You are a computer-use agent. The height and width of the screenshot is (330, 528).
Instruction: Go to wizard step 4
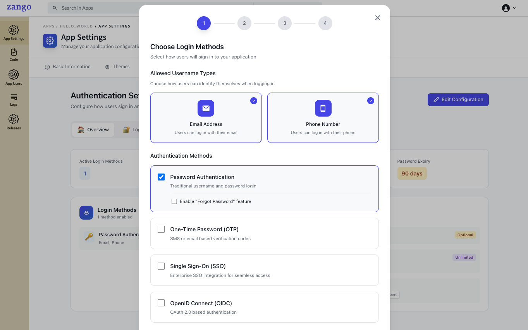pos(325,23)
